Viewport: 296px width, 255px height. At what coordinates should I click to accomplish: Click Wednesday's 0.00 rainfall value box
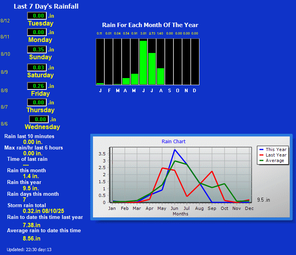click(x=39, y=119)
